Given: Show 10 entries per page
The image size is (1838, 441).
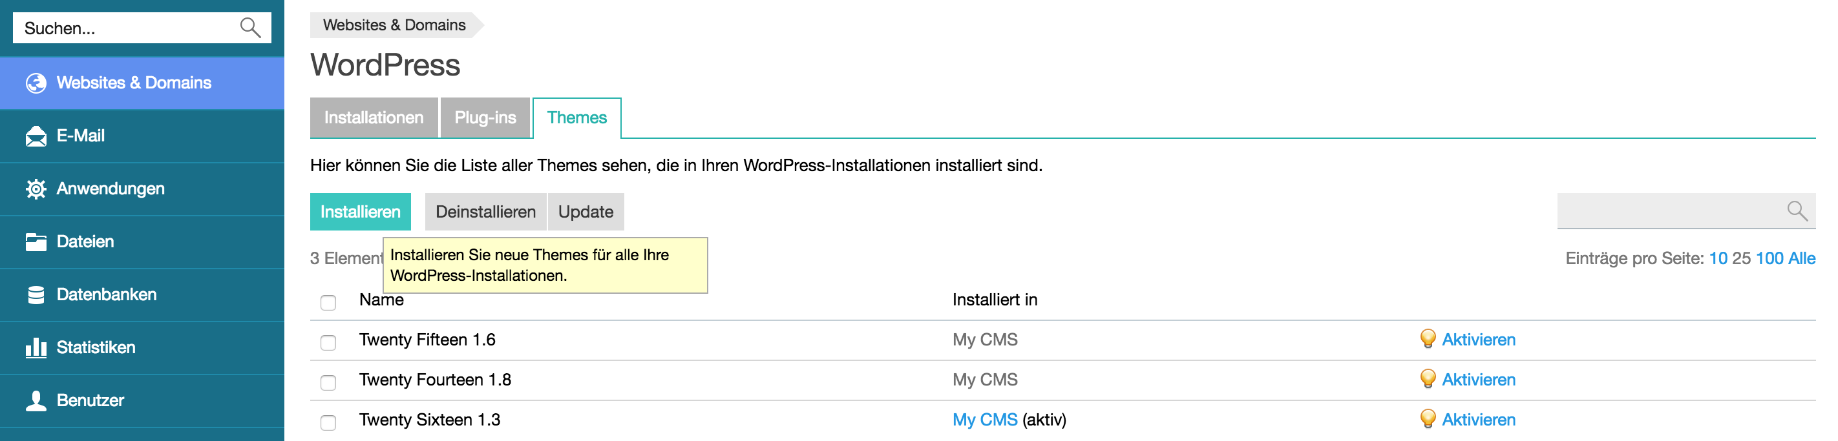Looking at the screenshot, I should pyautogui.click(x=1718, y=258).
